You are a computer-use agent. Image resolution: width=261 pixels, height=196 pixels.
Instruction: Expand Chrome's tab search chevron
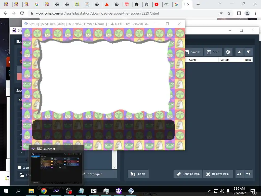click(x=220, y=4)
